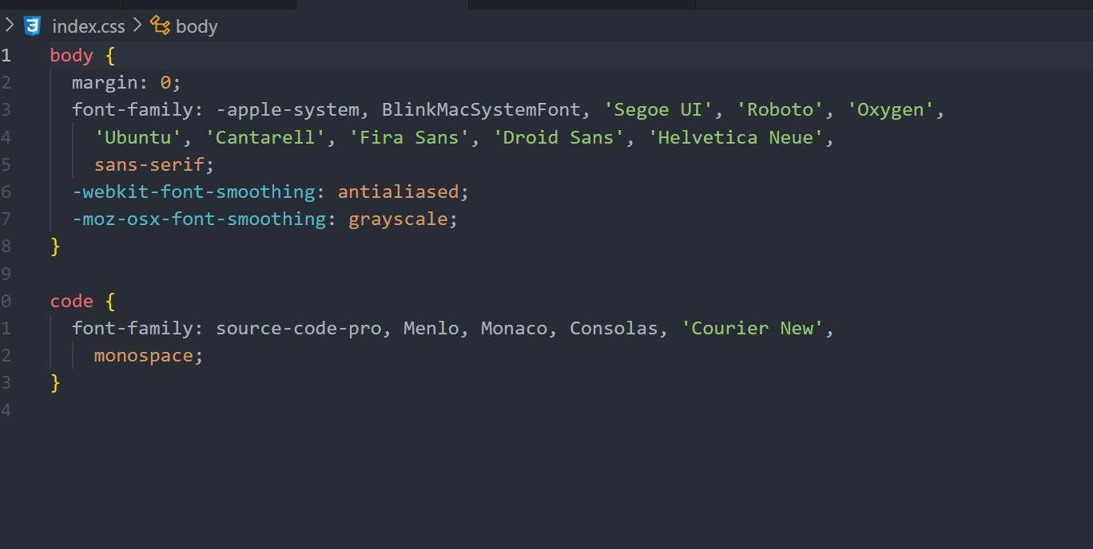The image size is (1093, 549).
Task: Click the 'Ubuntu' string
Action: [x=138, y=137]
